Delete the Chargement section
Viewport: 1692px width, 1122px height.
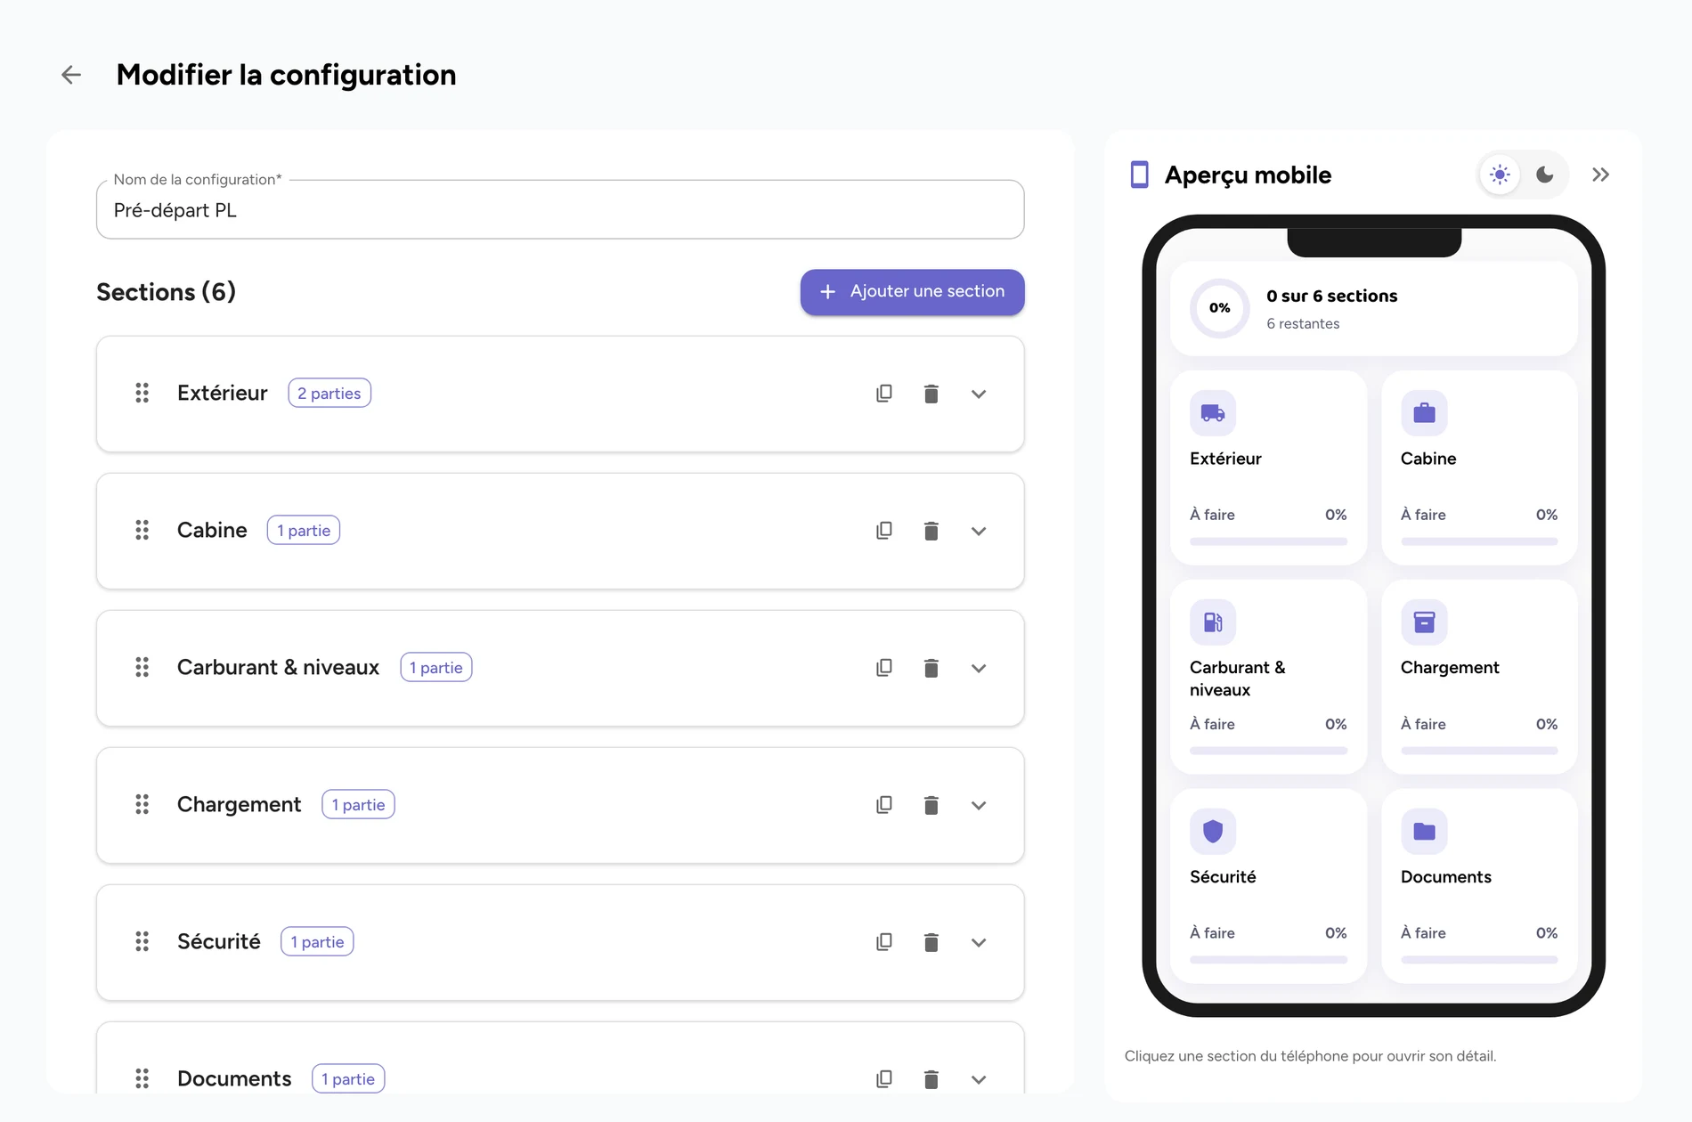(931, 805)
